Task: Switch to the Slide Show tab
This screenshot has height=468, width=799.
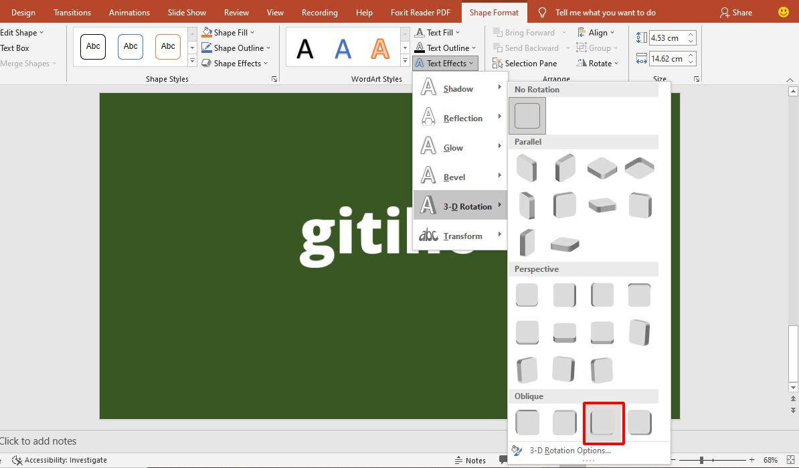Action: point(187,12)
